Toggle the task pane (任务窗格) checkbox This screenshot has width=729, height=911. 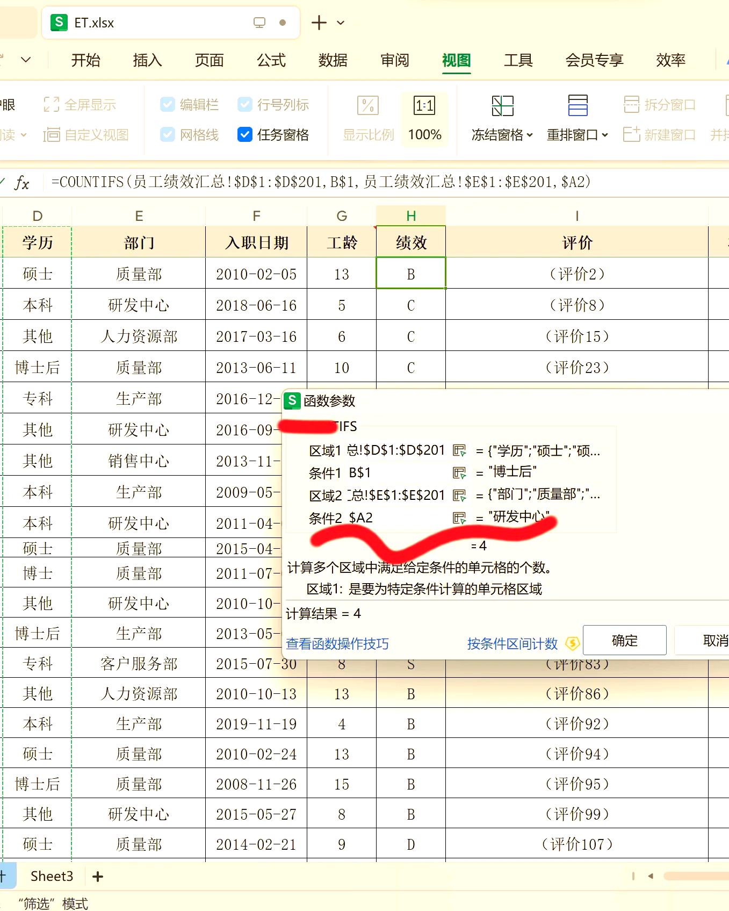(244, 134)
